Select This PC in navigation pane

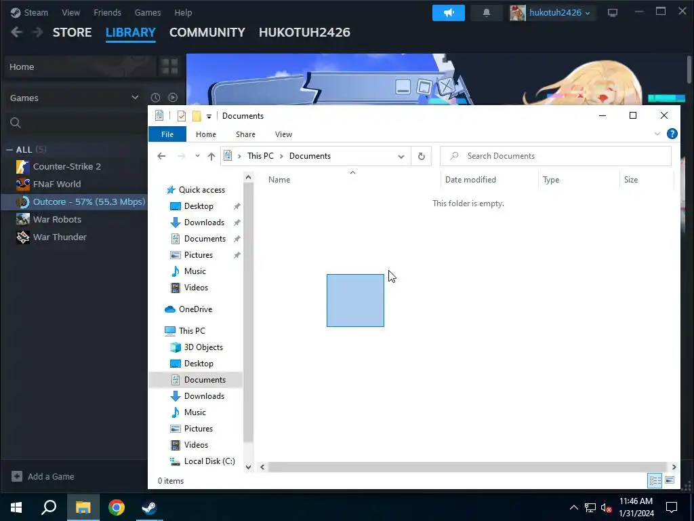192,331
